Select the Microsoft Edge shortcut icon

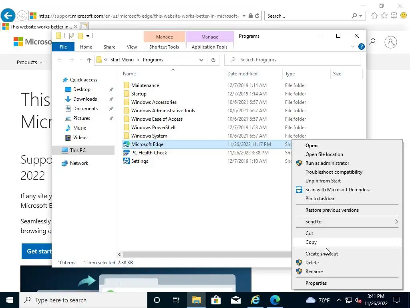126,144
